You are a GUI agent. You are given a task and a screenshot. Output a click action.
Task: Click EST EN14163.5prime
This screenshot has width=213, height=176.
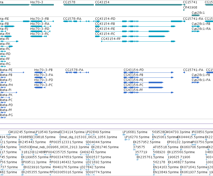coord(154,170)
